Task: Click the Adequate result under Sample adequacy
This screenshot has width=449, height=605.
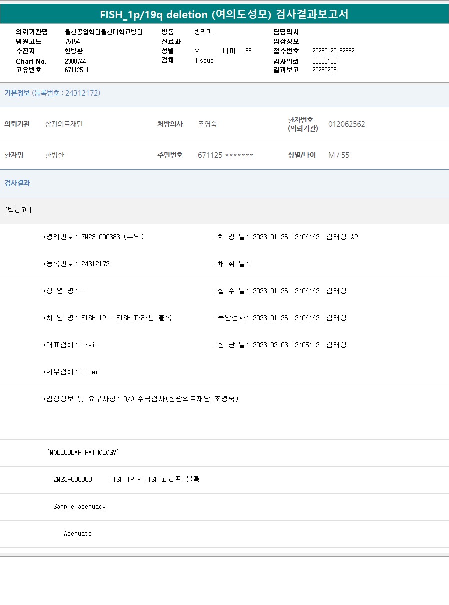Action: (78, 533)
